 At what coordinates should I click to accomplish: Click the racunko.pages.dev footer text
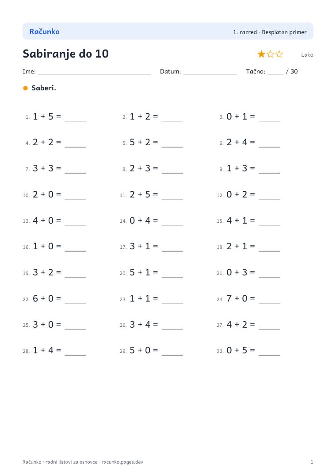coord(122,462)
